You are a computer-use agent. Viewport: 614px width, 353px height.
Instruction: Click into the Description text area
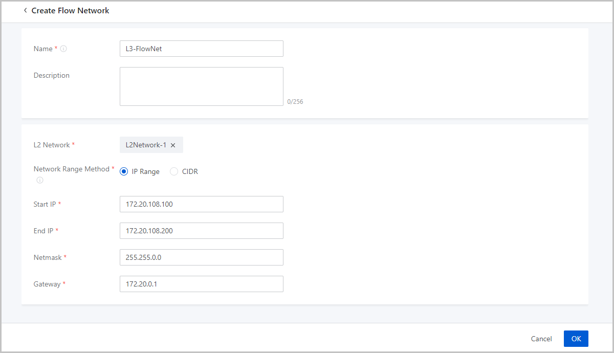coord(202,86)
